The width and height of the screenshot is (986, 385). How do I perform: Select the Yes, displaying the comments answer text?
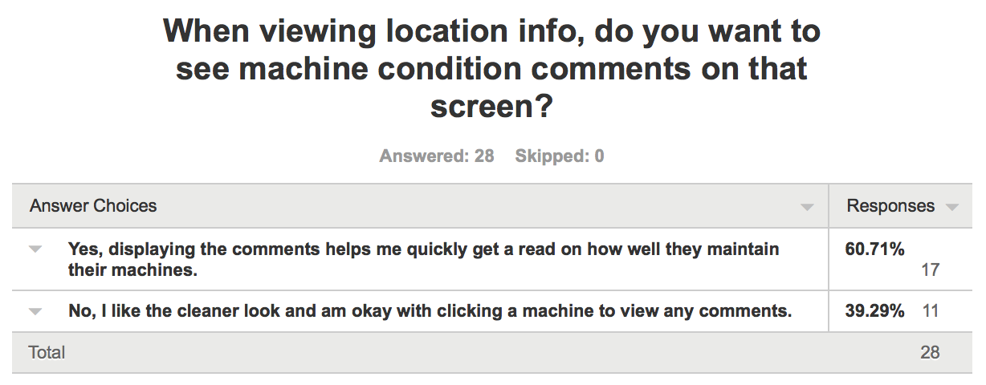(423, 260)
